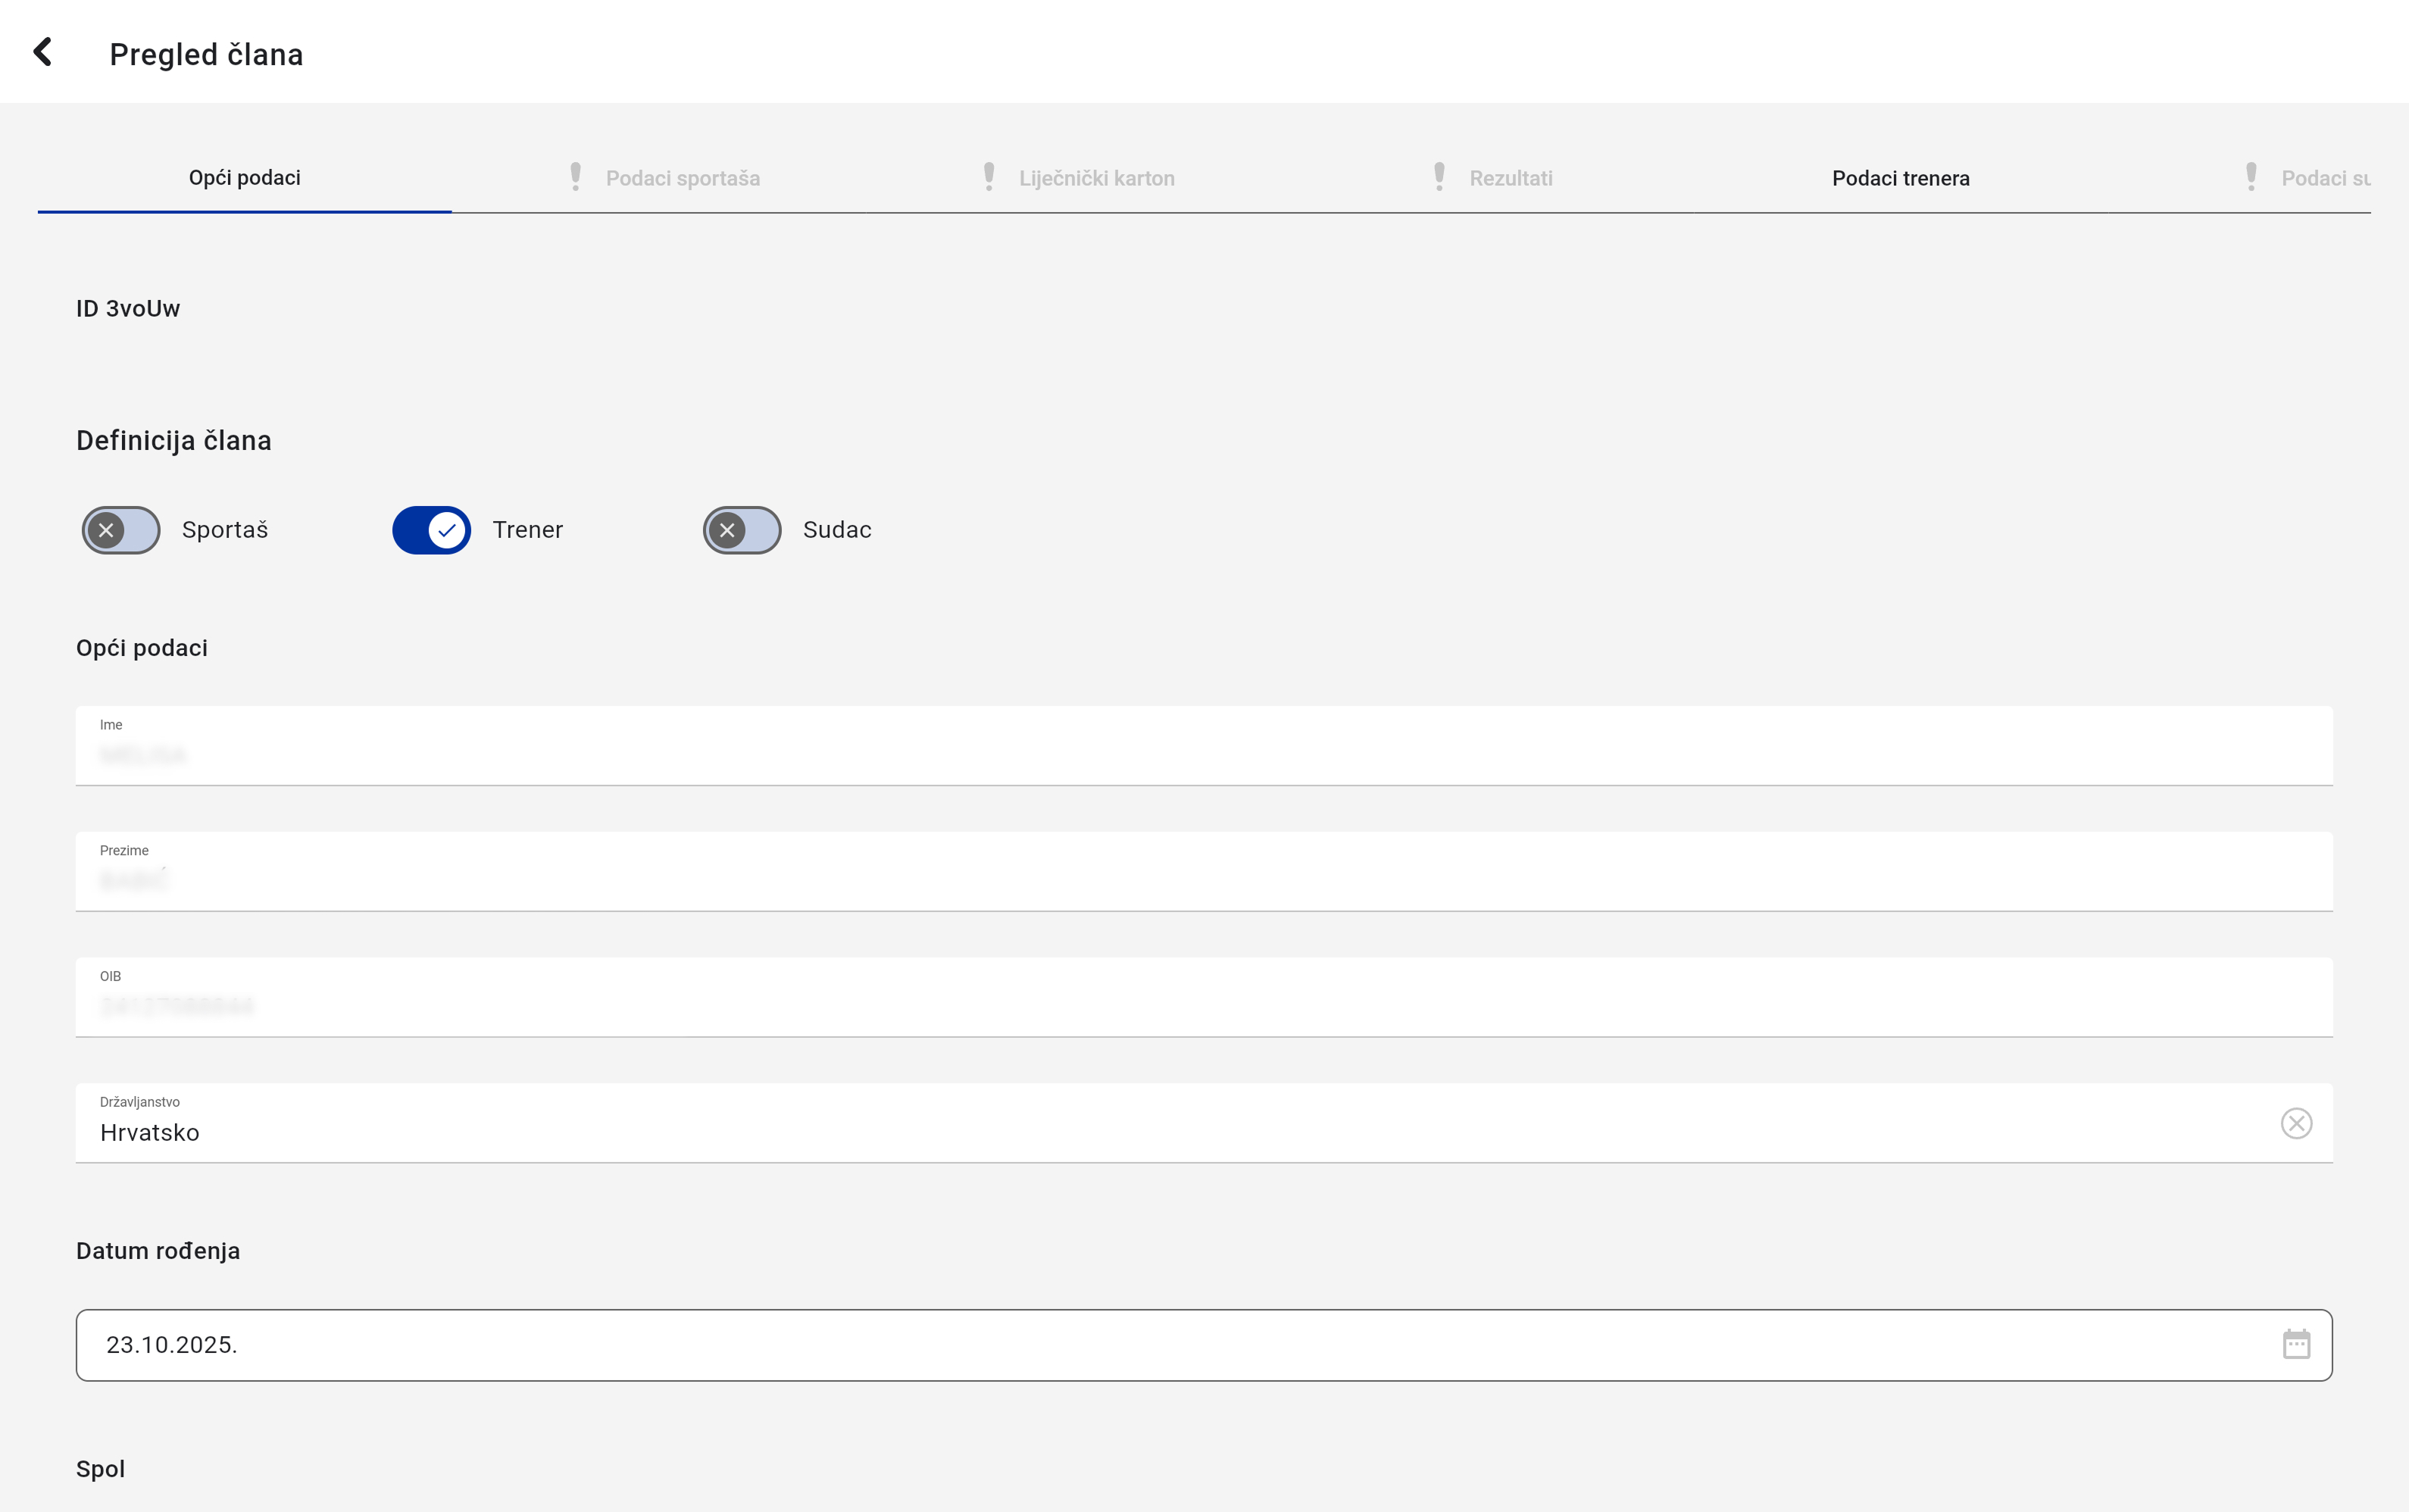2409x1512 pixels.
Task: Go to the Liječnički karton tab
Action: pos(1096,178)
